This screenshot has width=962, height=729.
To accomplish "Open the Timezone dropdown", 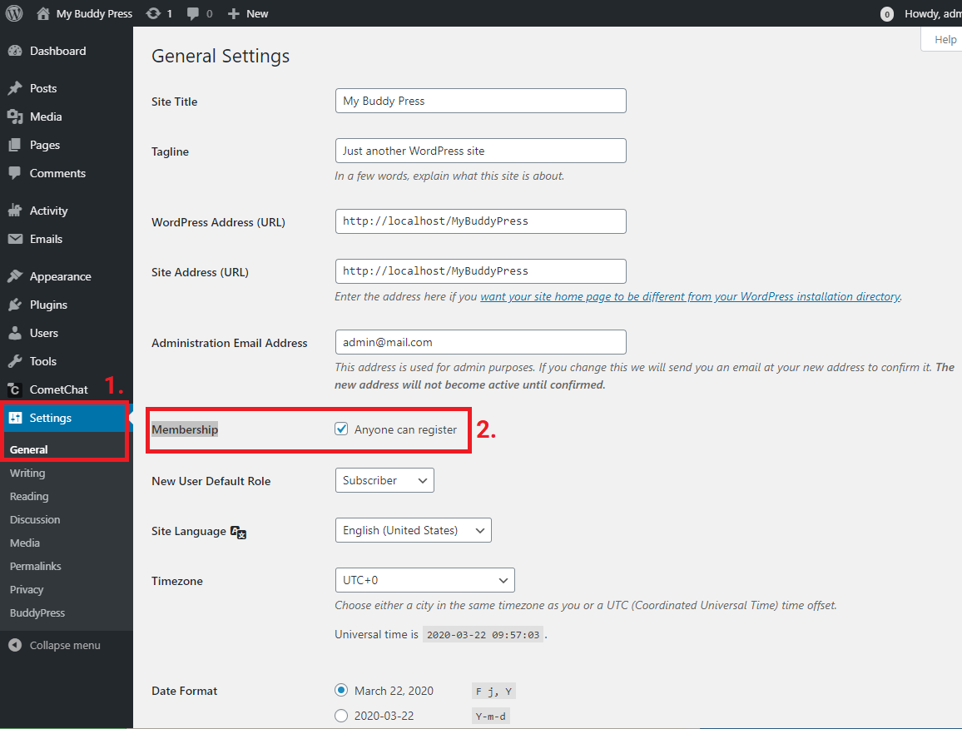I will tap(425, 580).
